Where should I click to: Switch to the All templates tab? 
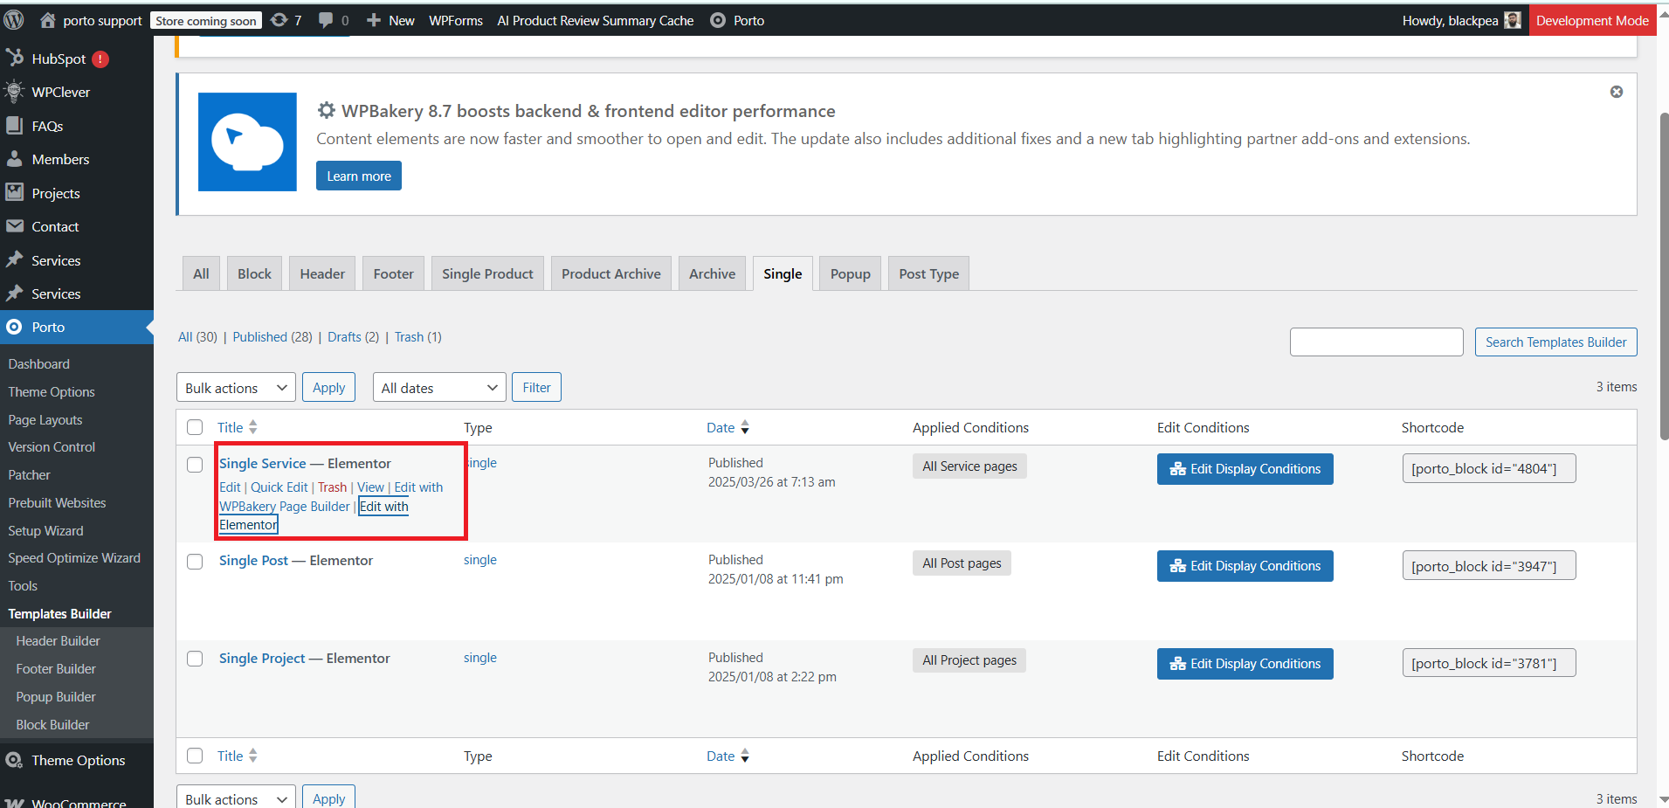pos(201,273)
